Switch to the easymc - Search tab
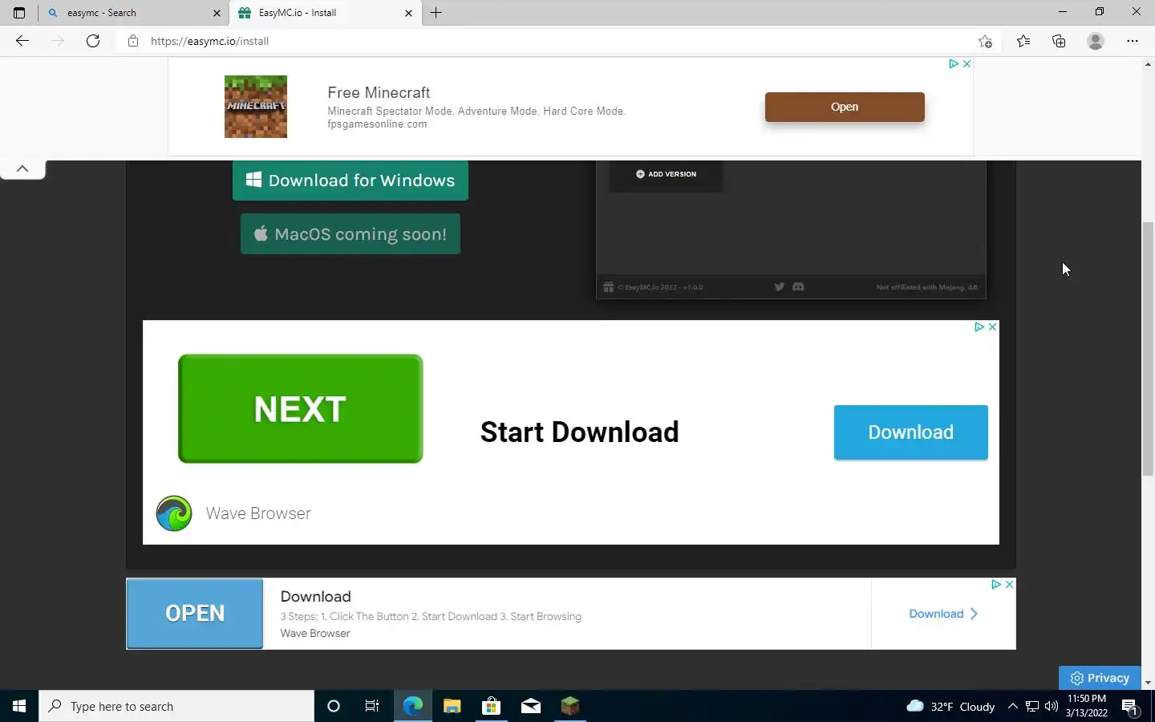 pos(133,13)
